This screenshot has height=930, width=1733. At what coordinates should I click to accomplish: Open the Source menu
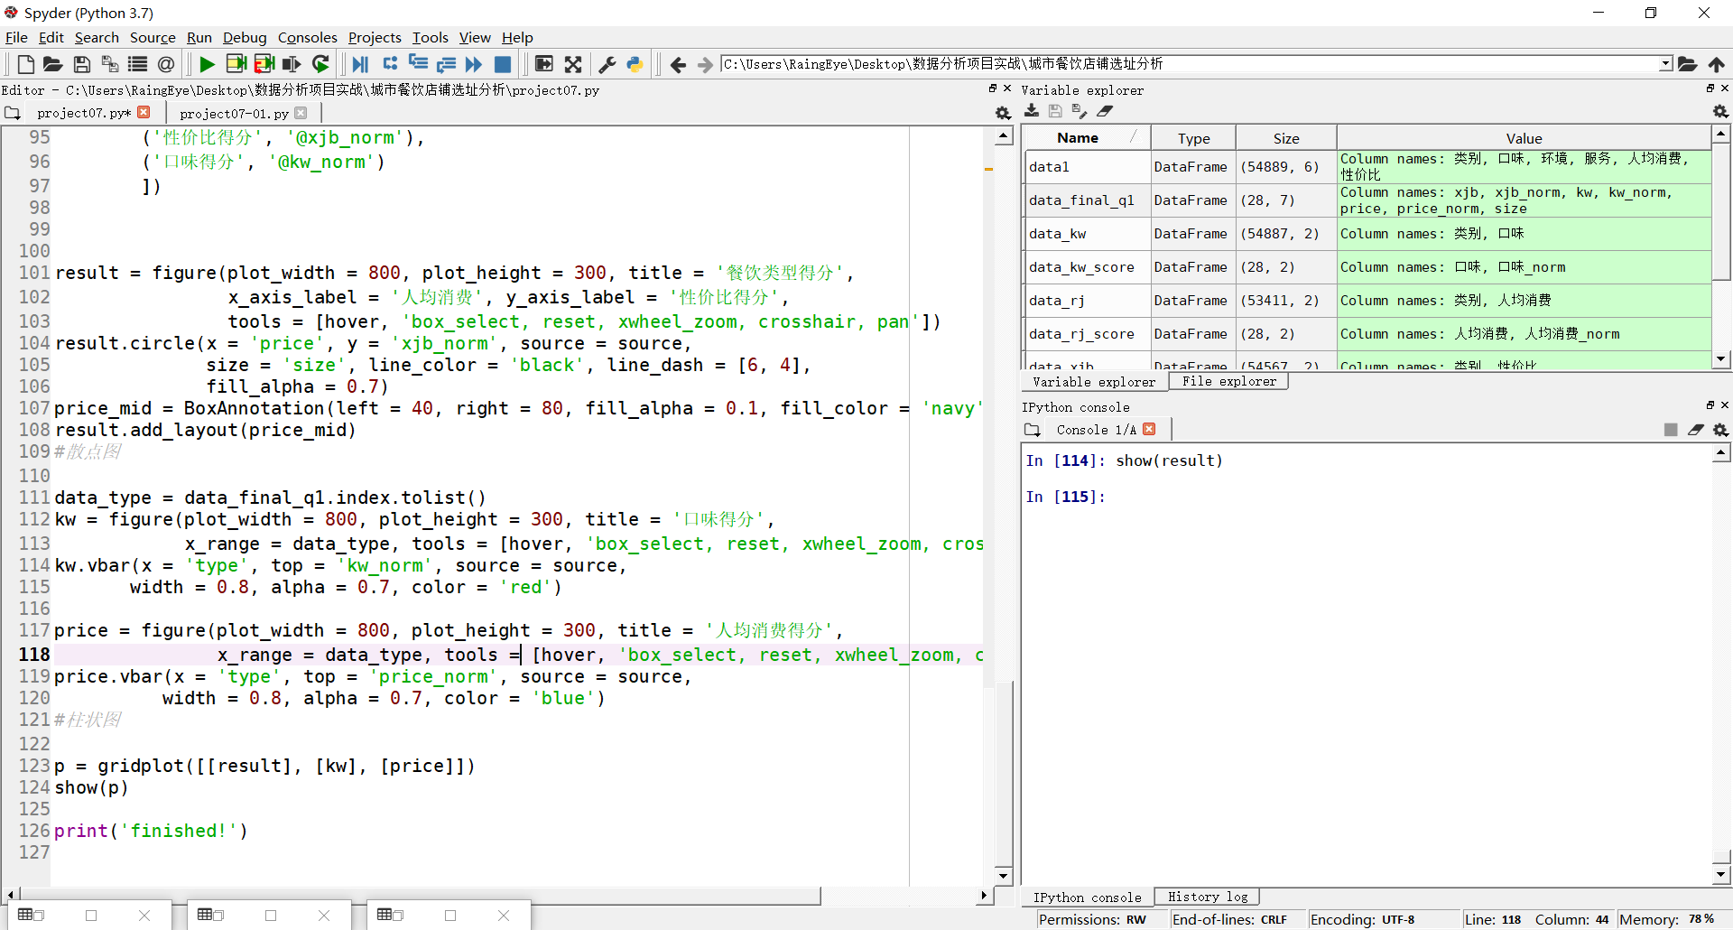(153, 37)
